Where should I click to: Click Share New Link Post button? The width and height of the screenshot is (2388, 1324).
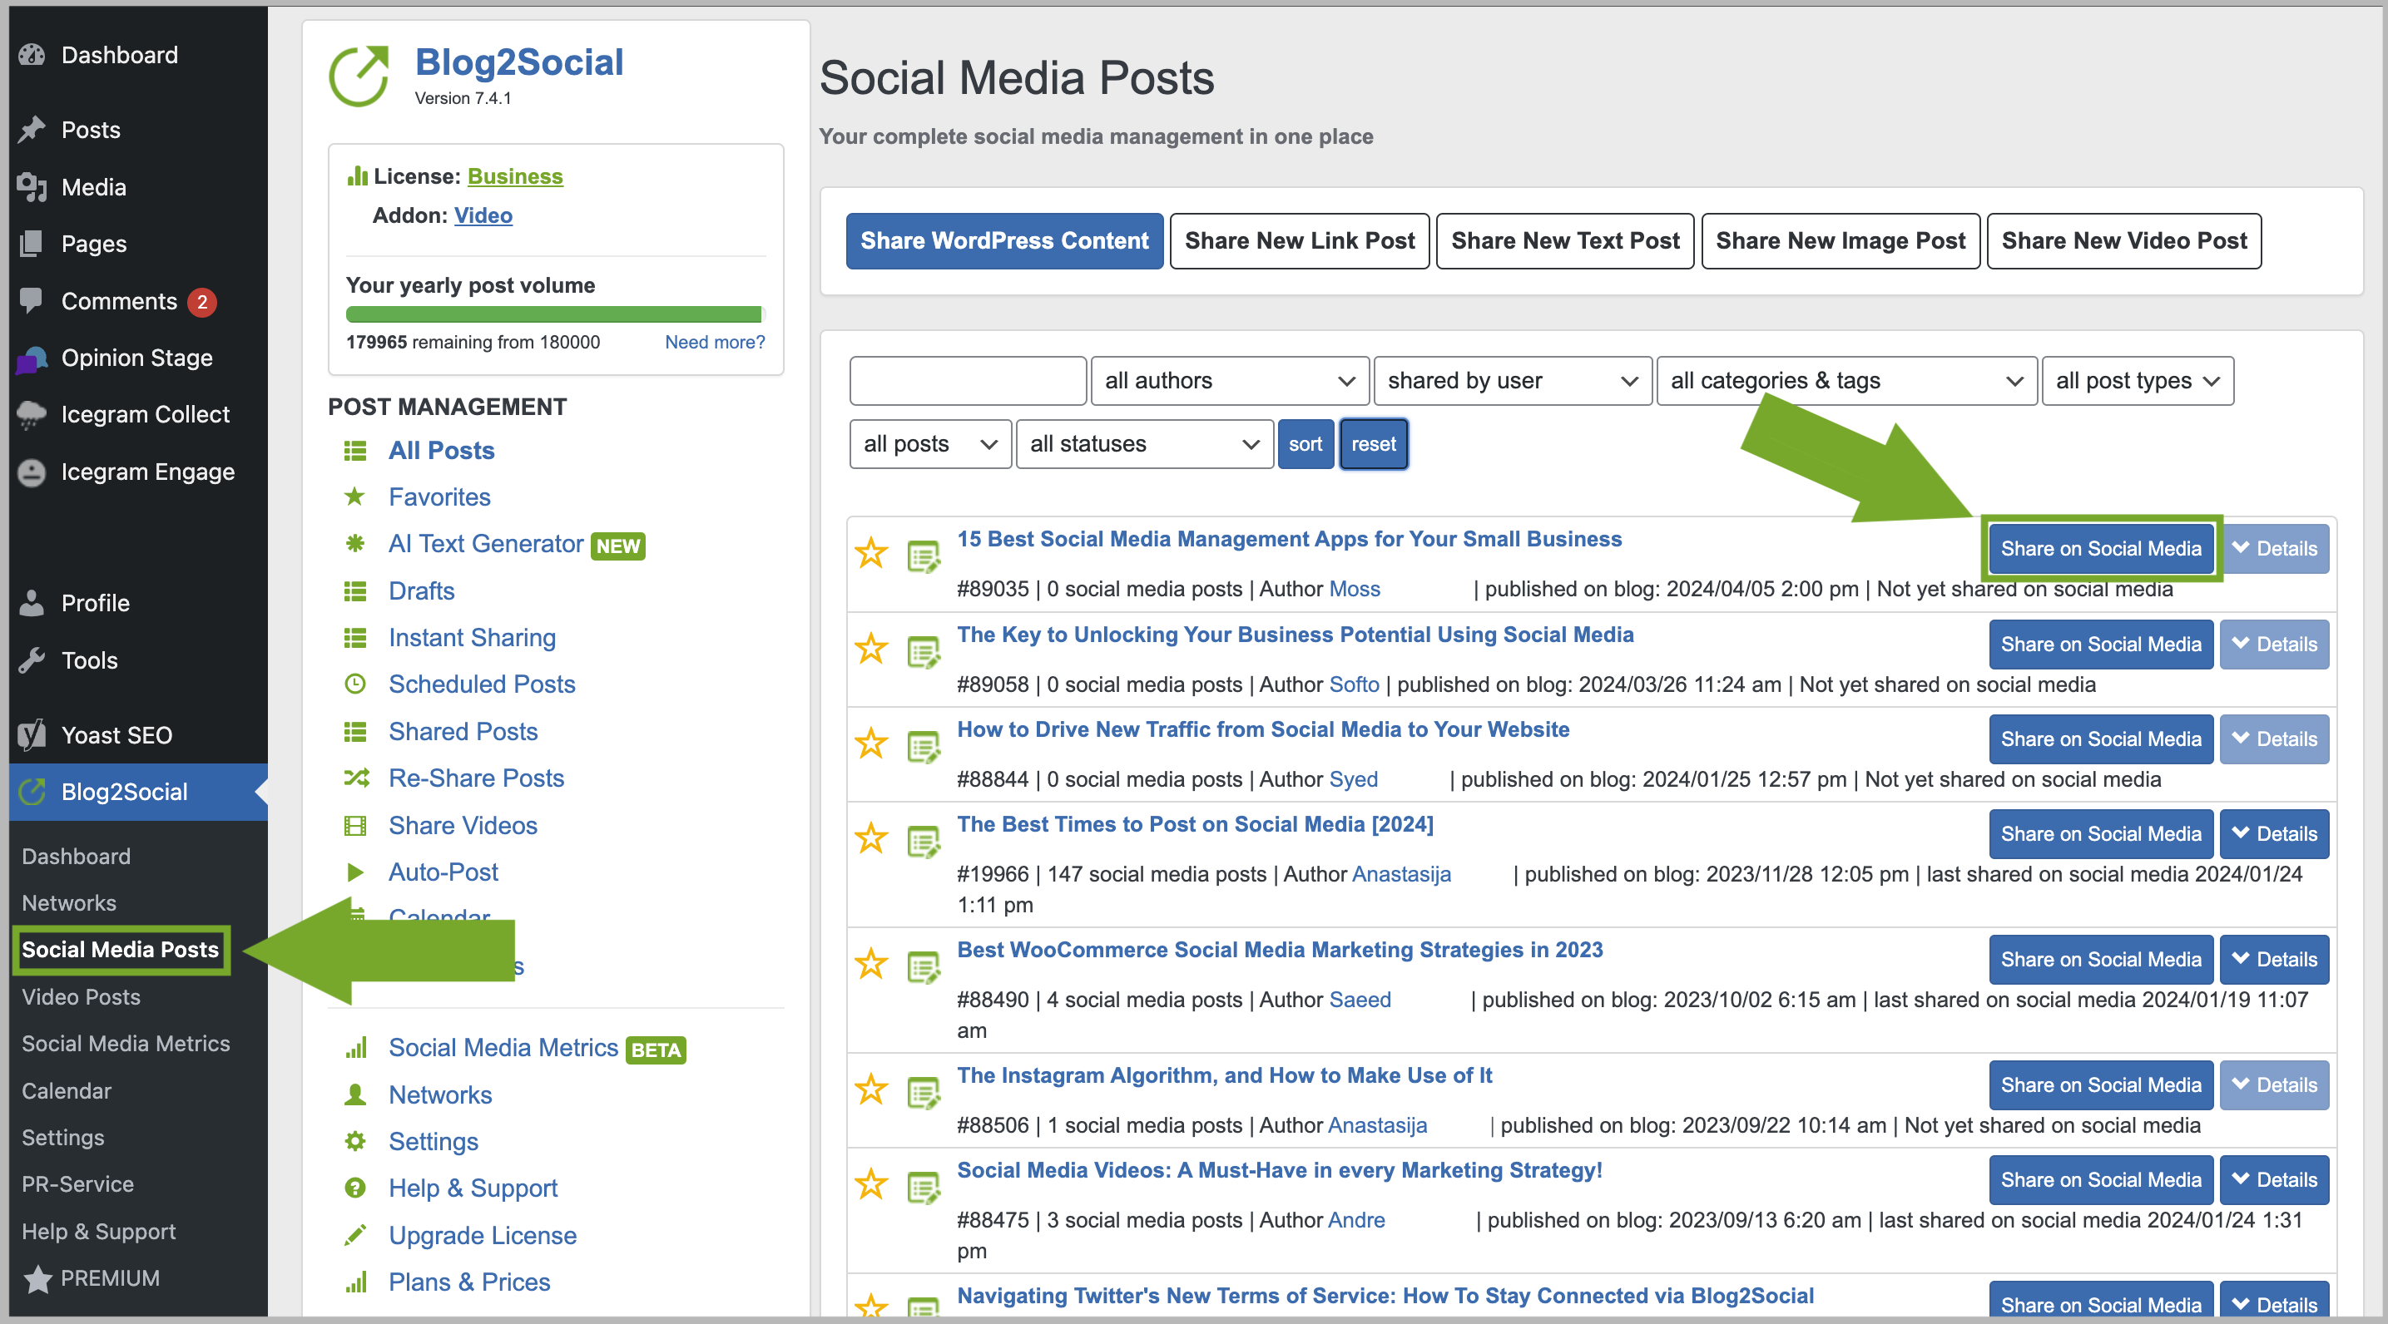(x=1300, y=241)
